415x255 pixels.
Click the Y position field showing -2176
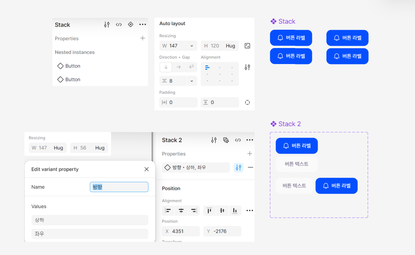pos(222,231)
